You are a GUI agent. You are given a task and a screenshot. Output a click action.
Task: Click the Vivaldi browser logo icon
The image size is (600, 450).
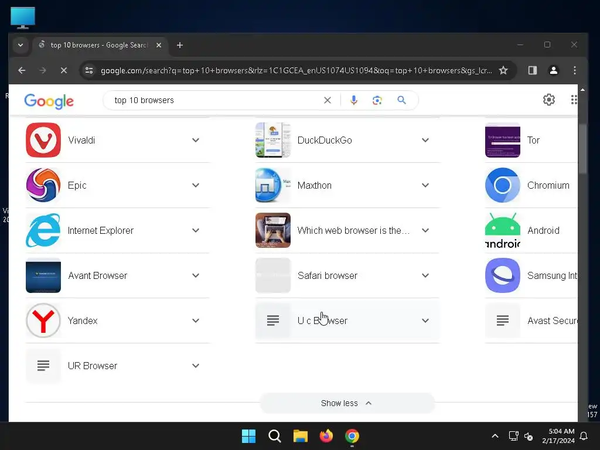click(x=43, y=140)
